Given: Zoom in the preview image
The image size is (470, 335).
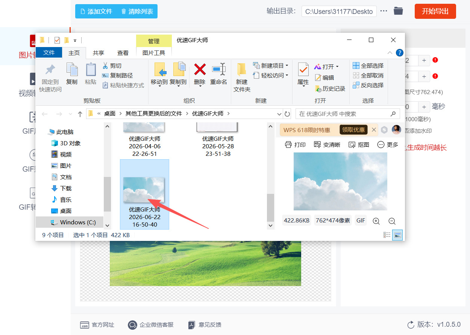Looking at the screenshot, I should pyautogui.click(x=376, y=221).
